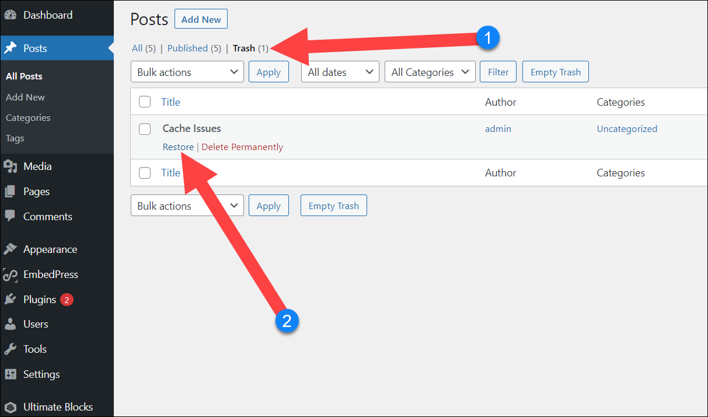Show All (5) posts filter

[x=144, y=48]
